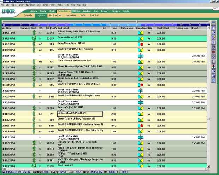Viewport: 219px width, 175px height.
Task: Select SWAP SHOP BUMPER- Kokomo label
Action: (x=75, y=49)
